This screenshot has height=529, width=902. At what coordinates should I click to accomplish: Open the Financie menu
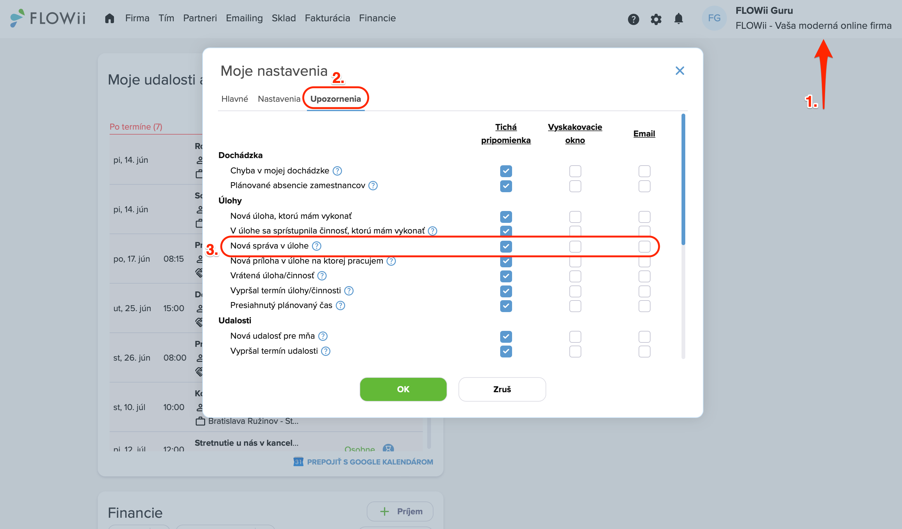click(377, 18)
